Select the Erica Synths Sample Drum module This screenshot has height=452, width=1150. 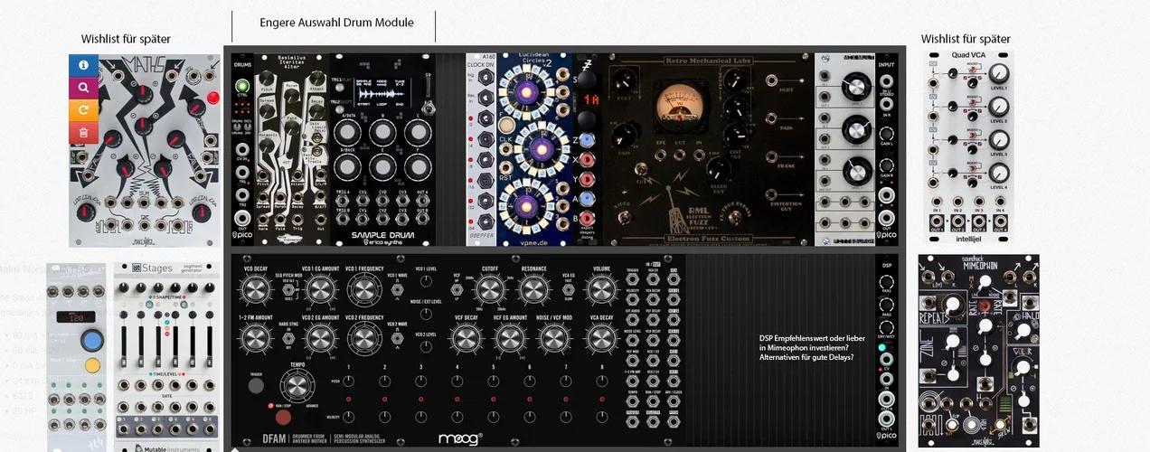coord(384,149)
